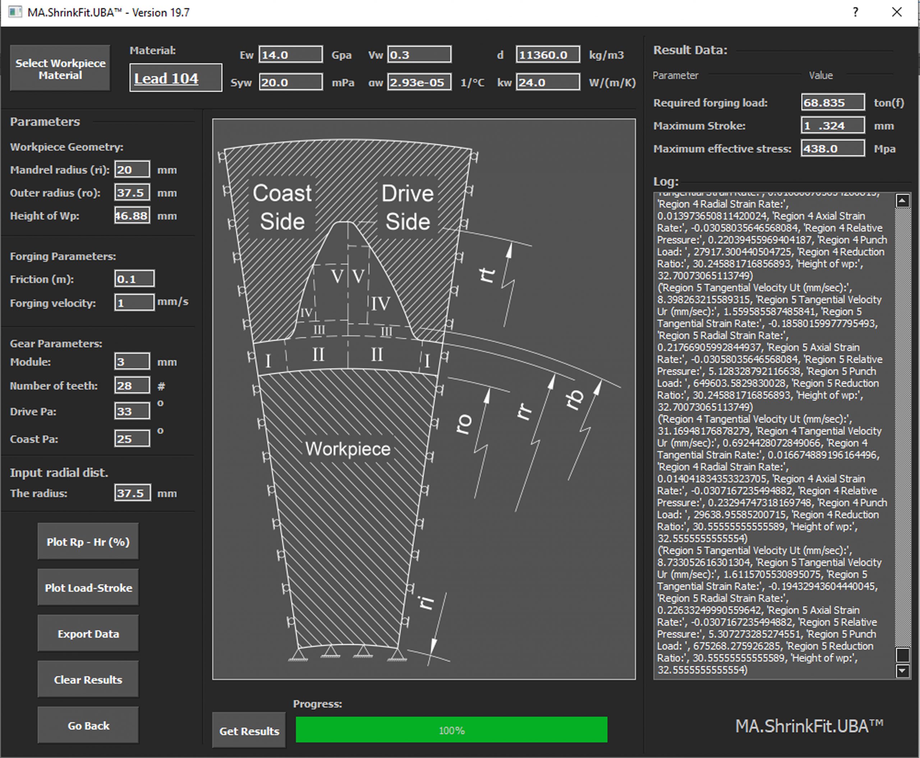Click the Number of teeth field
Viewport: 920px width, 758px height.
point(132,386)
